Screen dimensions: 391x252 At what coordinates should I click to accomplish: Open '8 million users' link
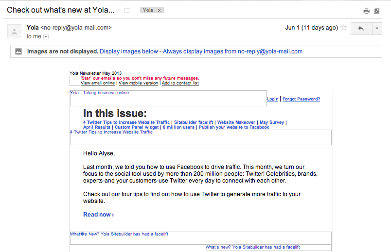click(x=178, y=127)
